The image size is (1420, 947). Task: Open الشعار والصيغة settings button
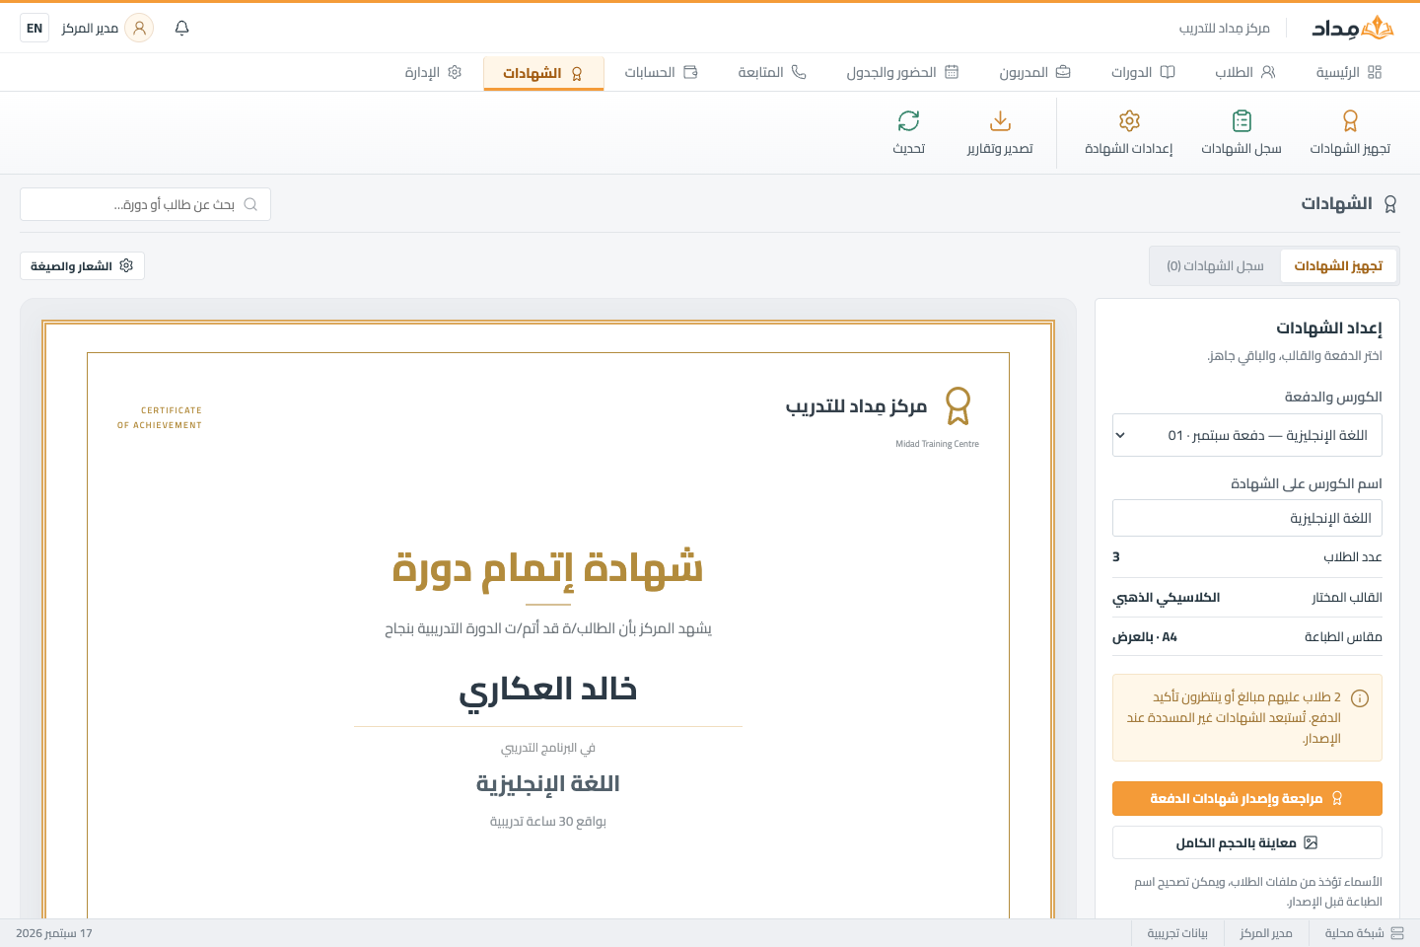82,265
